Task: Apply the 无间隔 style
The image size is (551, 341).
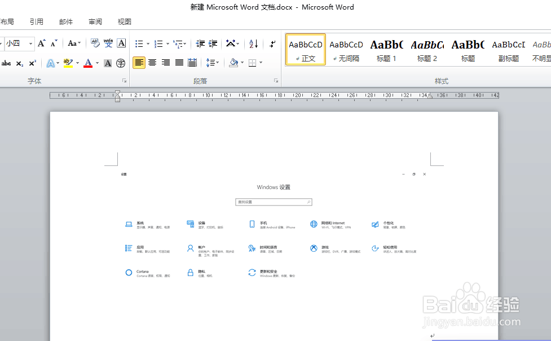Action: [x=346, y=50]
